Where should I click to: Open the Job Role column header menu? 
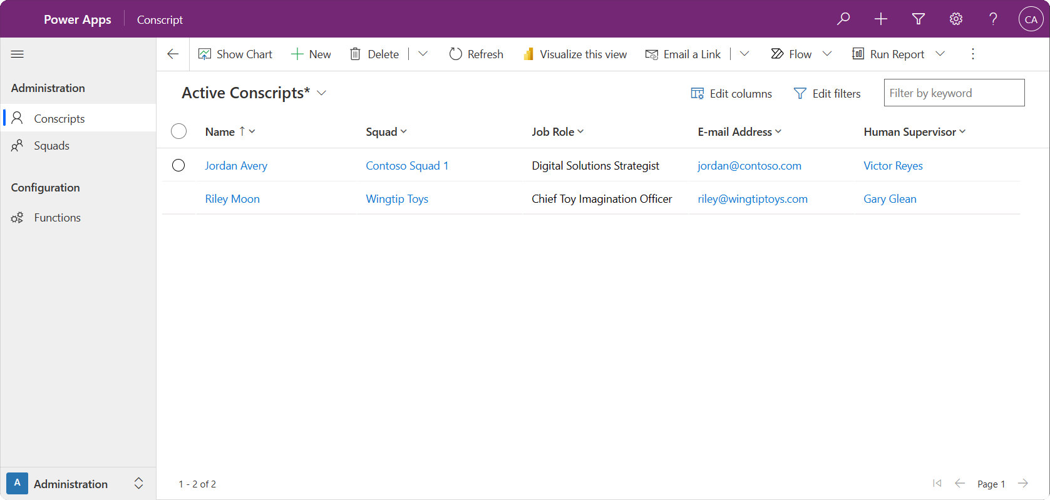(558, 132)
